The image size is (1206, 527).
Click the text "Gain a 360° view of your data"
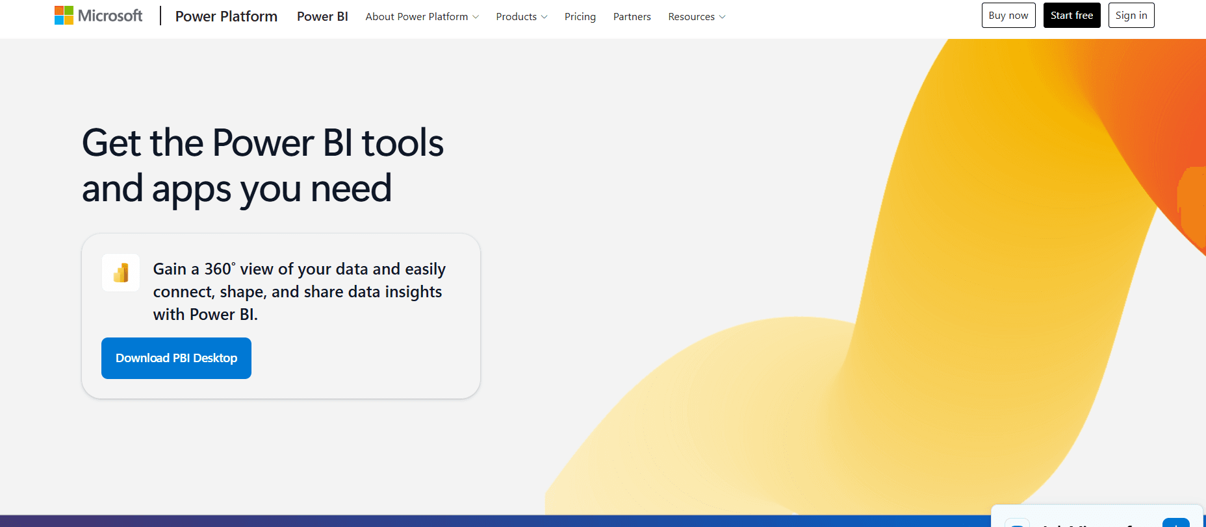click(261, 269)
